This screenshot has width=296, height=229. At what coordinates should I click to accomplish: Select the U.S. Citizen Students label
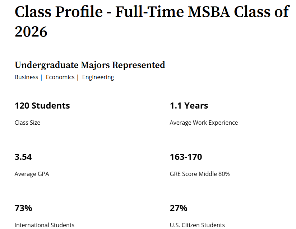[197, 225]
